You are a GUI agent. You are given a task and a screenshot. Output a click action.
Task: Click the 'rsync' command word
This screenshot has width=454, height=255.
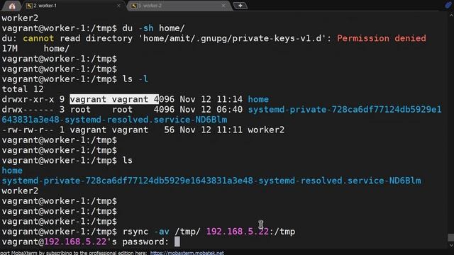tap(135, 232)
